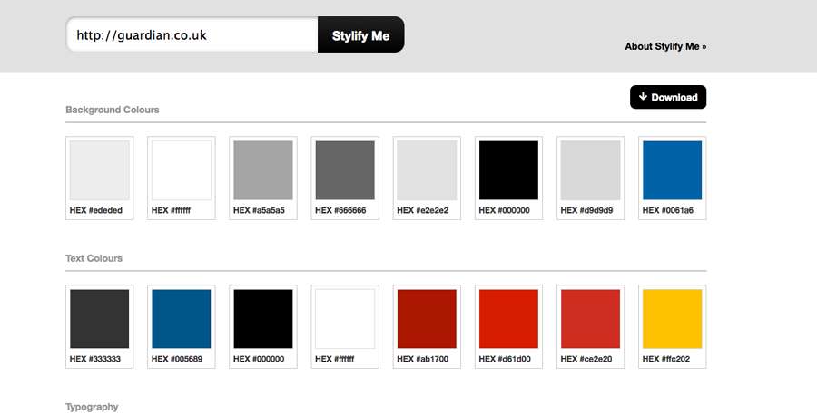Select the blue #005689 text colour swatch

(182, 326)
